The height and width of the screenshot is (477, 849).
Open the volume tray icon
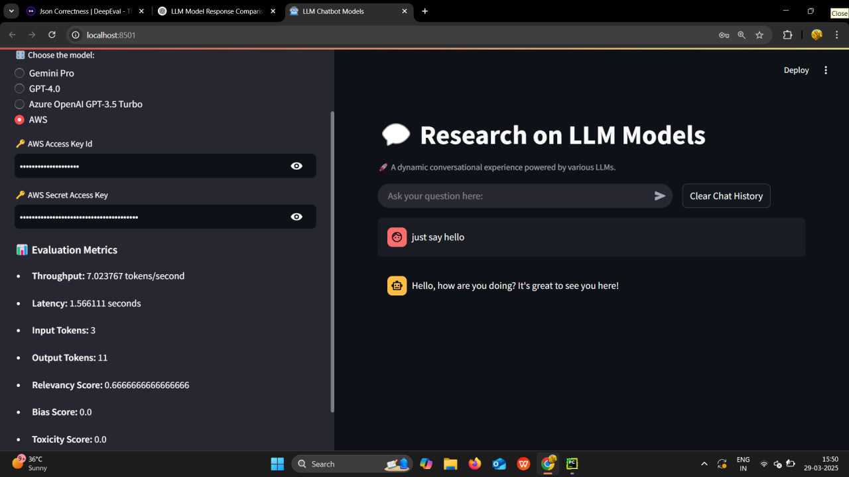777,464
